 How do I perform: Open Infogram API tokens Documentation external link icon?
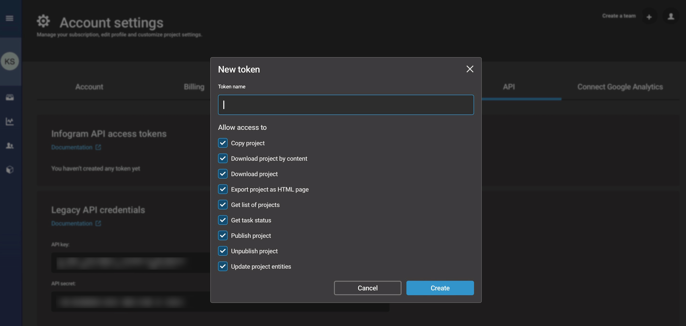click(98, 147)
